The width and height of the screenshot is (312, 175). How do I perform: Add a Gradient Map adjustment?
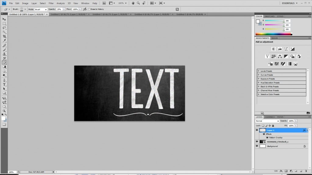pyautogui.click(x=289, y=64)
